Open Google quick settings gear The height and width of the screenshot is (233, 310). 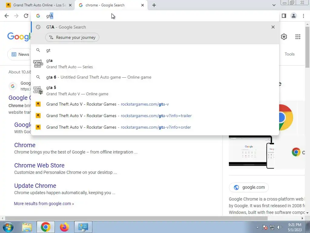pos(284,37)
